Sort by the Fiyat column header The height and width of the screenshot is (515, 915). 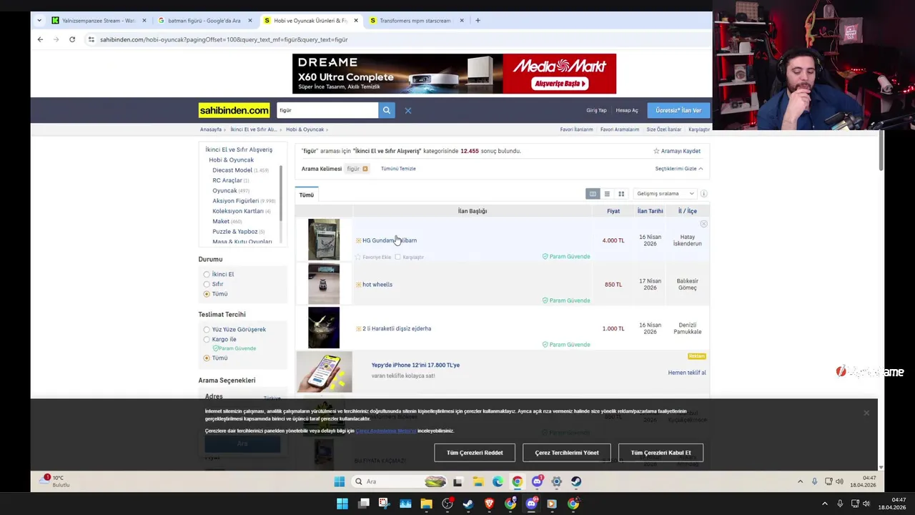[613, 211]
